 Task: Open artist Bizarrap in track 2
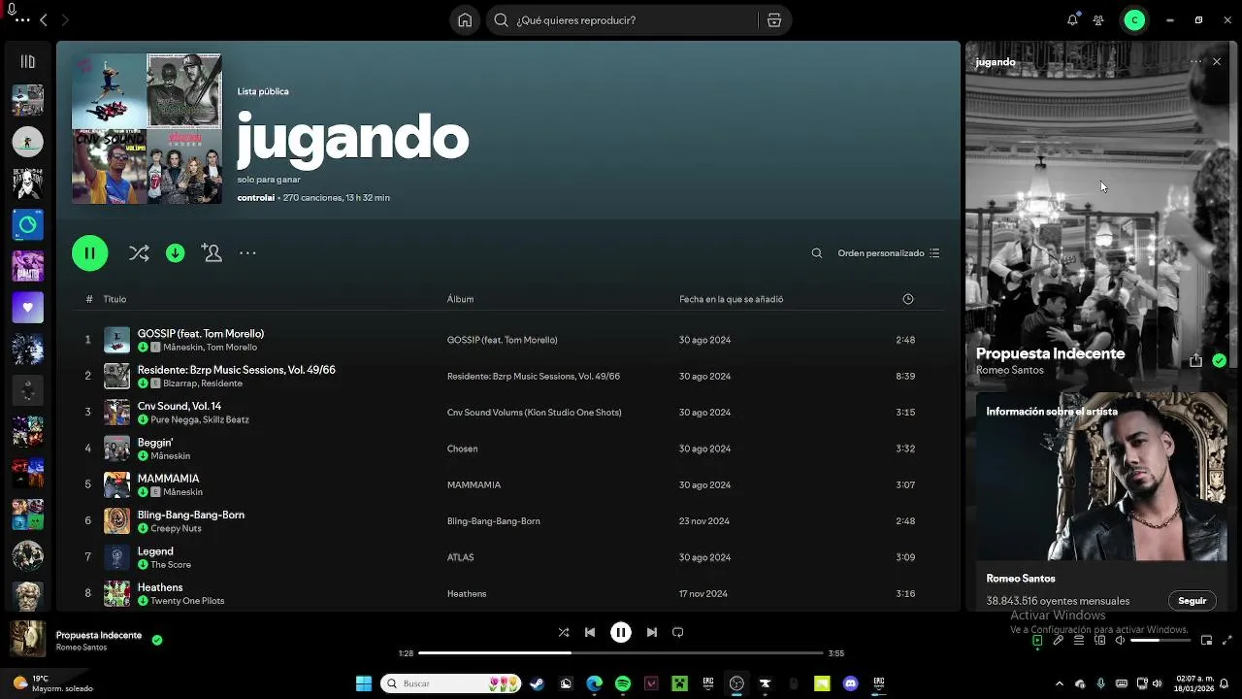pyautogui.click(x=180, y=383)
